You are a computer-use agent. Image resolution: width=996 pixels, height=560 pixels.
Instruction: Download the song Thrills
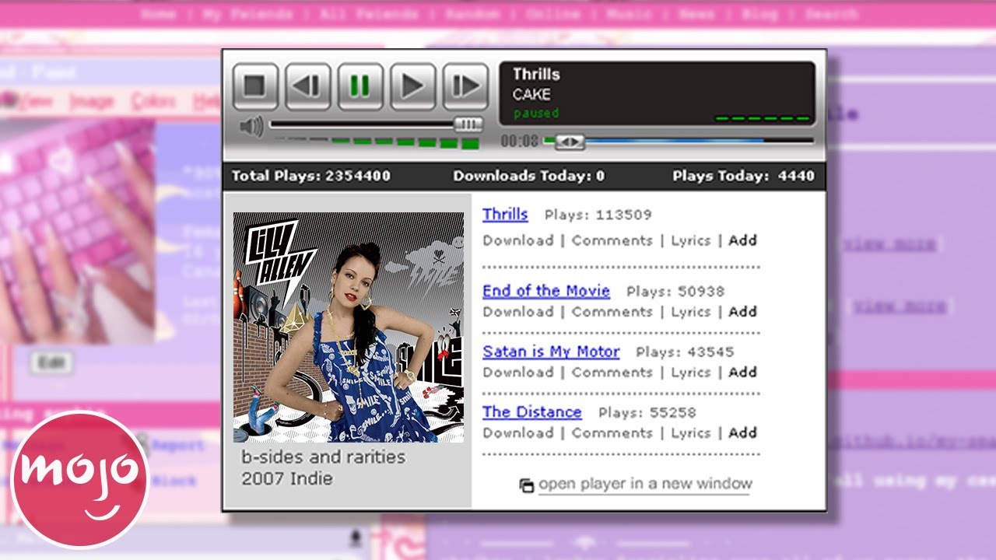pos(518,240)
